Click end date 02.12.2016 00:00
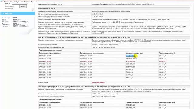Viewport: 194px width, 109px height. [86, 70]
